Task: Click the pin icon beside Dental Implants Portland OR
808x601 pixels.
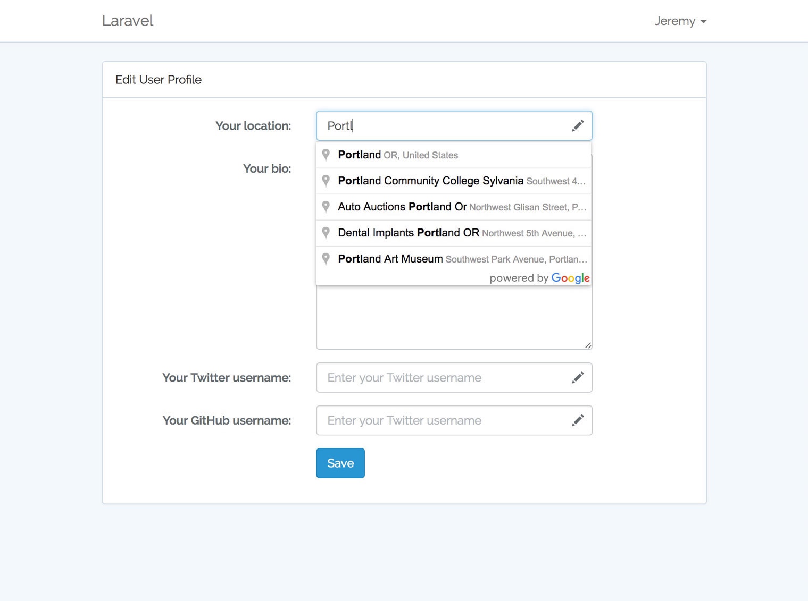Action: click(326, 233)
